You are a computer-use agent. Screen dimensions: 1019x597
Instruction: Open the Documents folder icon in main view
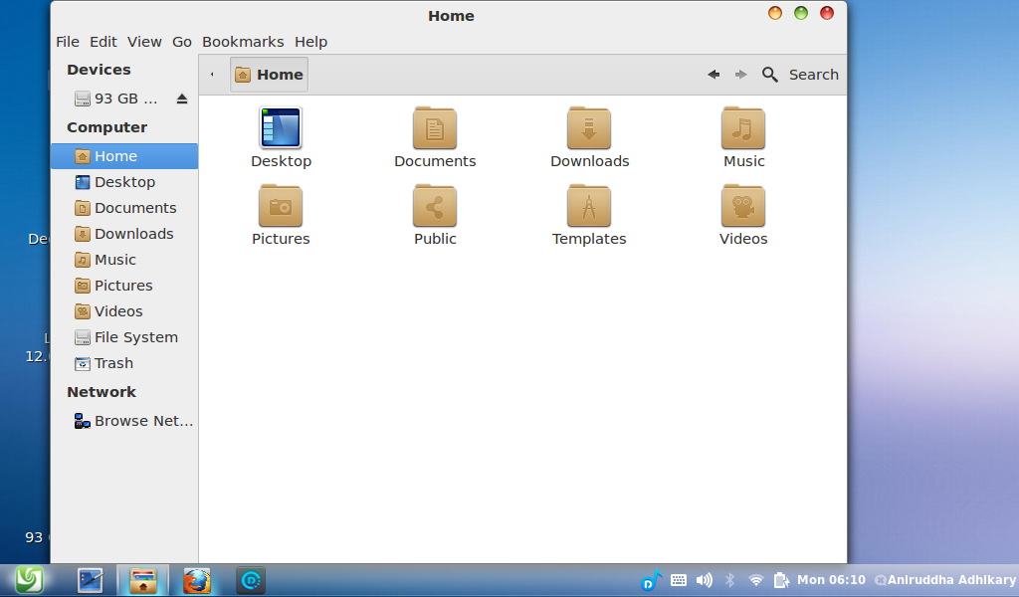click(x=435, y=128)
